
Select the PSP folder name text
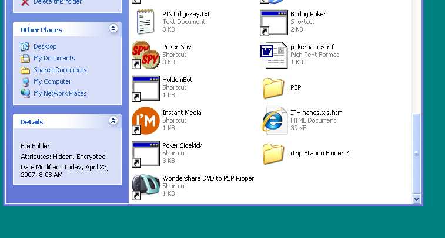pos(296,87)
